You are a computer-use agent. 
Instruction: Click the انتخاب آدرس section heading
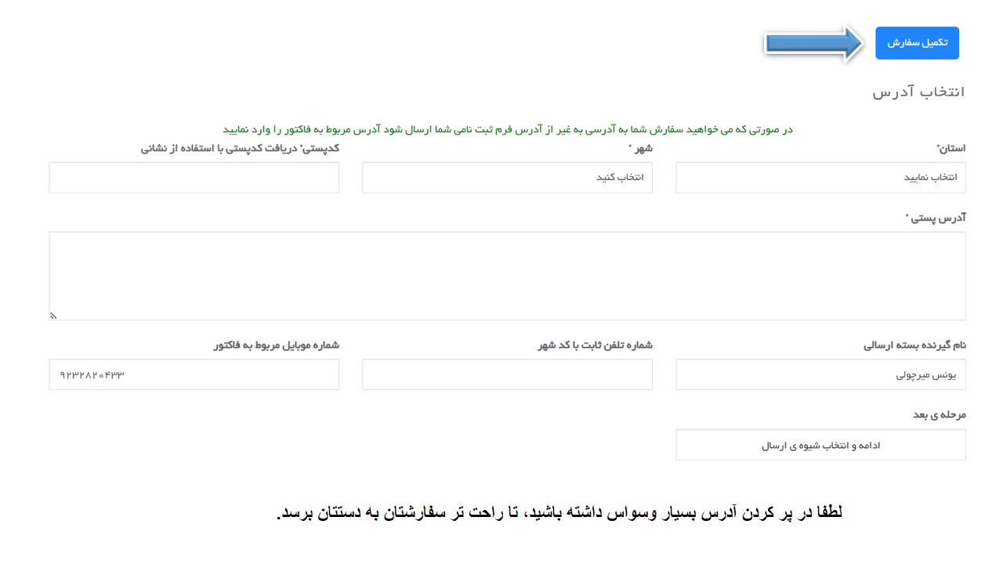pyautogui.click(x=918, y=92)
